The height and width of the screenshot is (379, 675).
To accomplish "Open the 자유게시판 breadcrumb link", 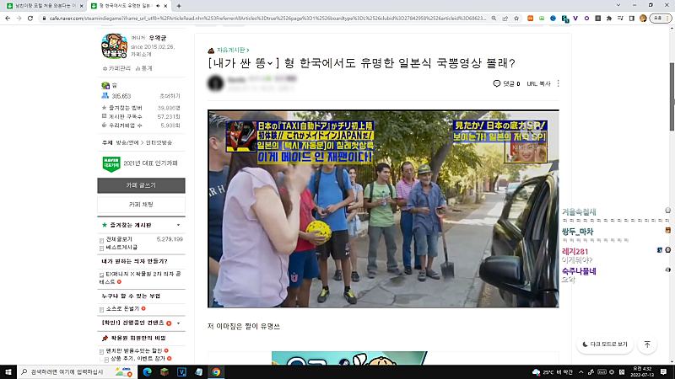I will click(x=233, y=51).
